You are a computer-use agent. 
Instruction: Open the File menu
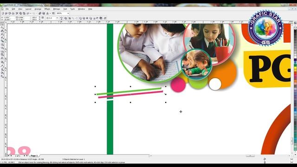coord(7,9)
